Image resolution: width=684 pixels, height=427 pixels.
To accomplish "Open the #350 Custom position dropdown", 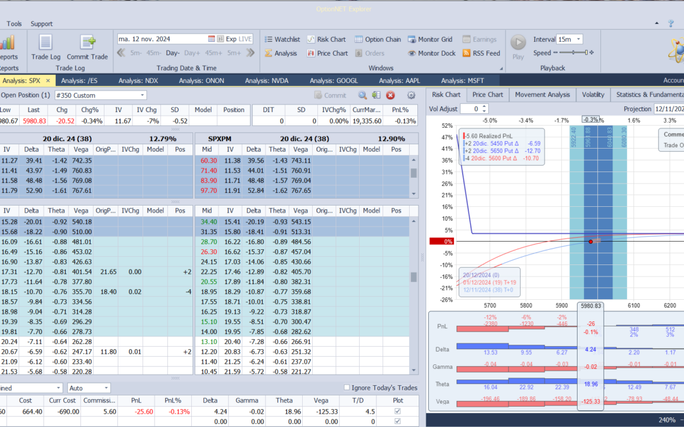I will click(142, 95).
